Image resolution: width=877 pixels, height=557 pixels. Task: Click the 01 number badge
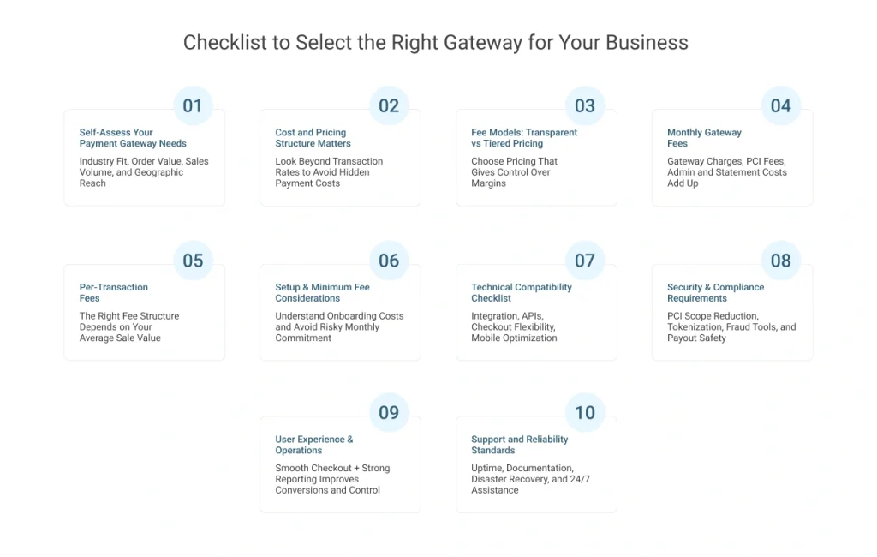pos(193,106)
